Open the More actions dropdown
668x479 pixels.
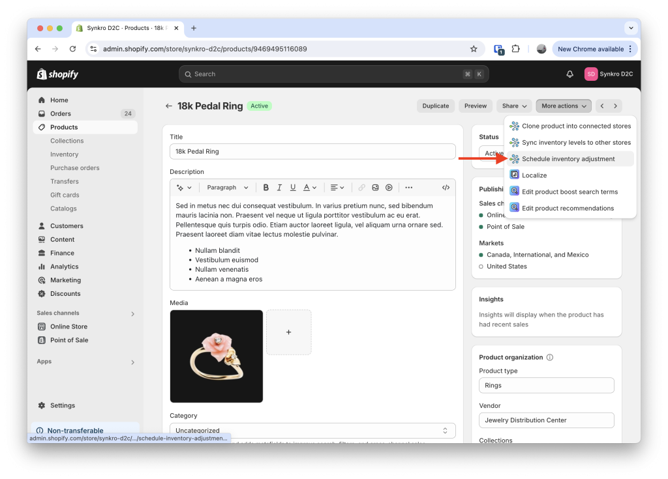[x=563, y=106]
